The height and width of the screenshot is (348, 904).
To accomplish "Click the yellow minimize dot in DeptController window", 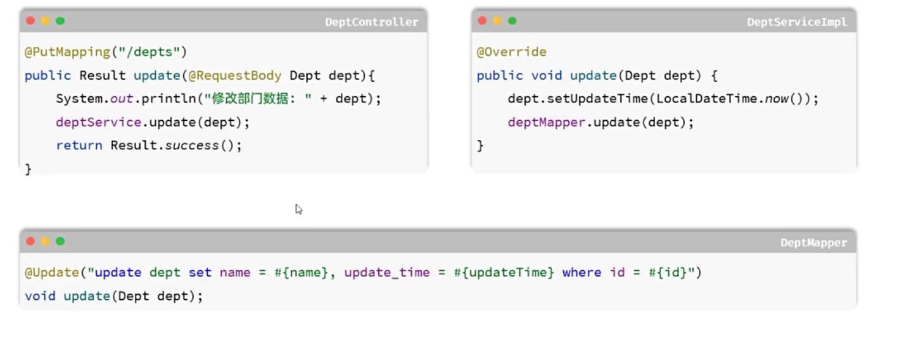I will 46,21.
